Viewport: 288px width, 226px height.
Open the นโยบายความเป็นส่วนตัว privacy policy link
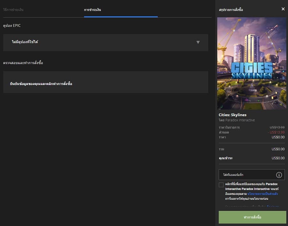point(262,194)
